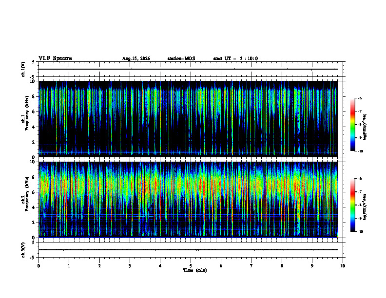Click the ch.1 voltage waveform trace
386x298 pixels.
(188, 69)
